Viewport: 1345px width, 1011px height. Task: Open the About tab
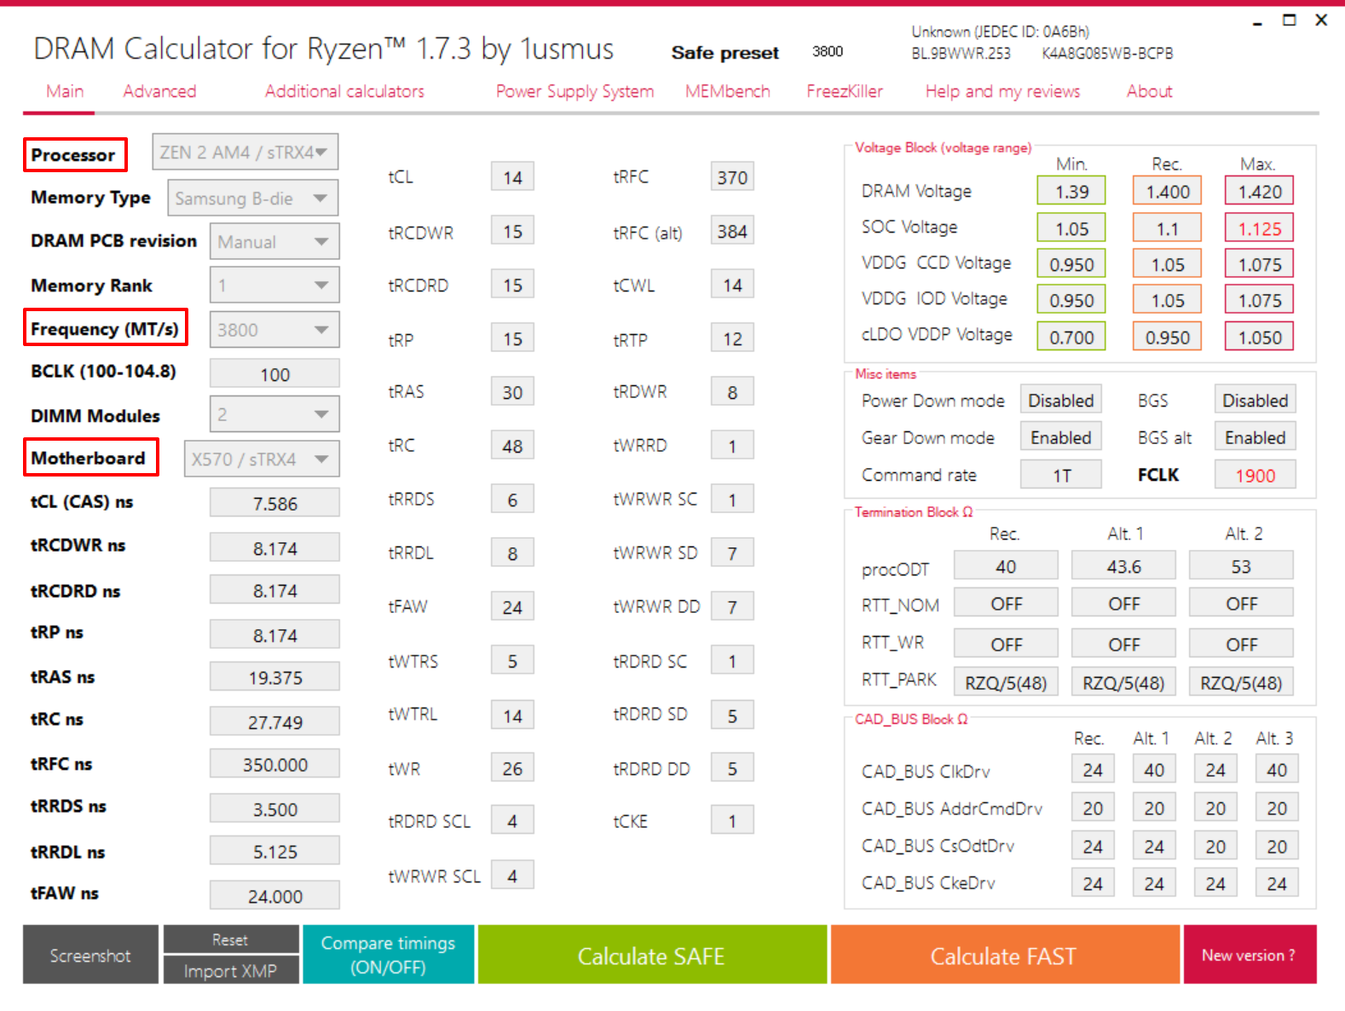point(1149,91)
